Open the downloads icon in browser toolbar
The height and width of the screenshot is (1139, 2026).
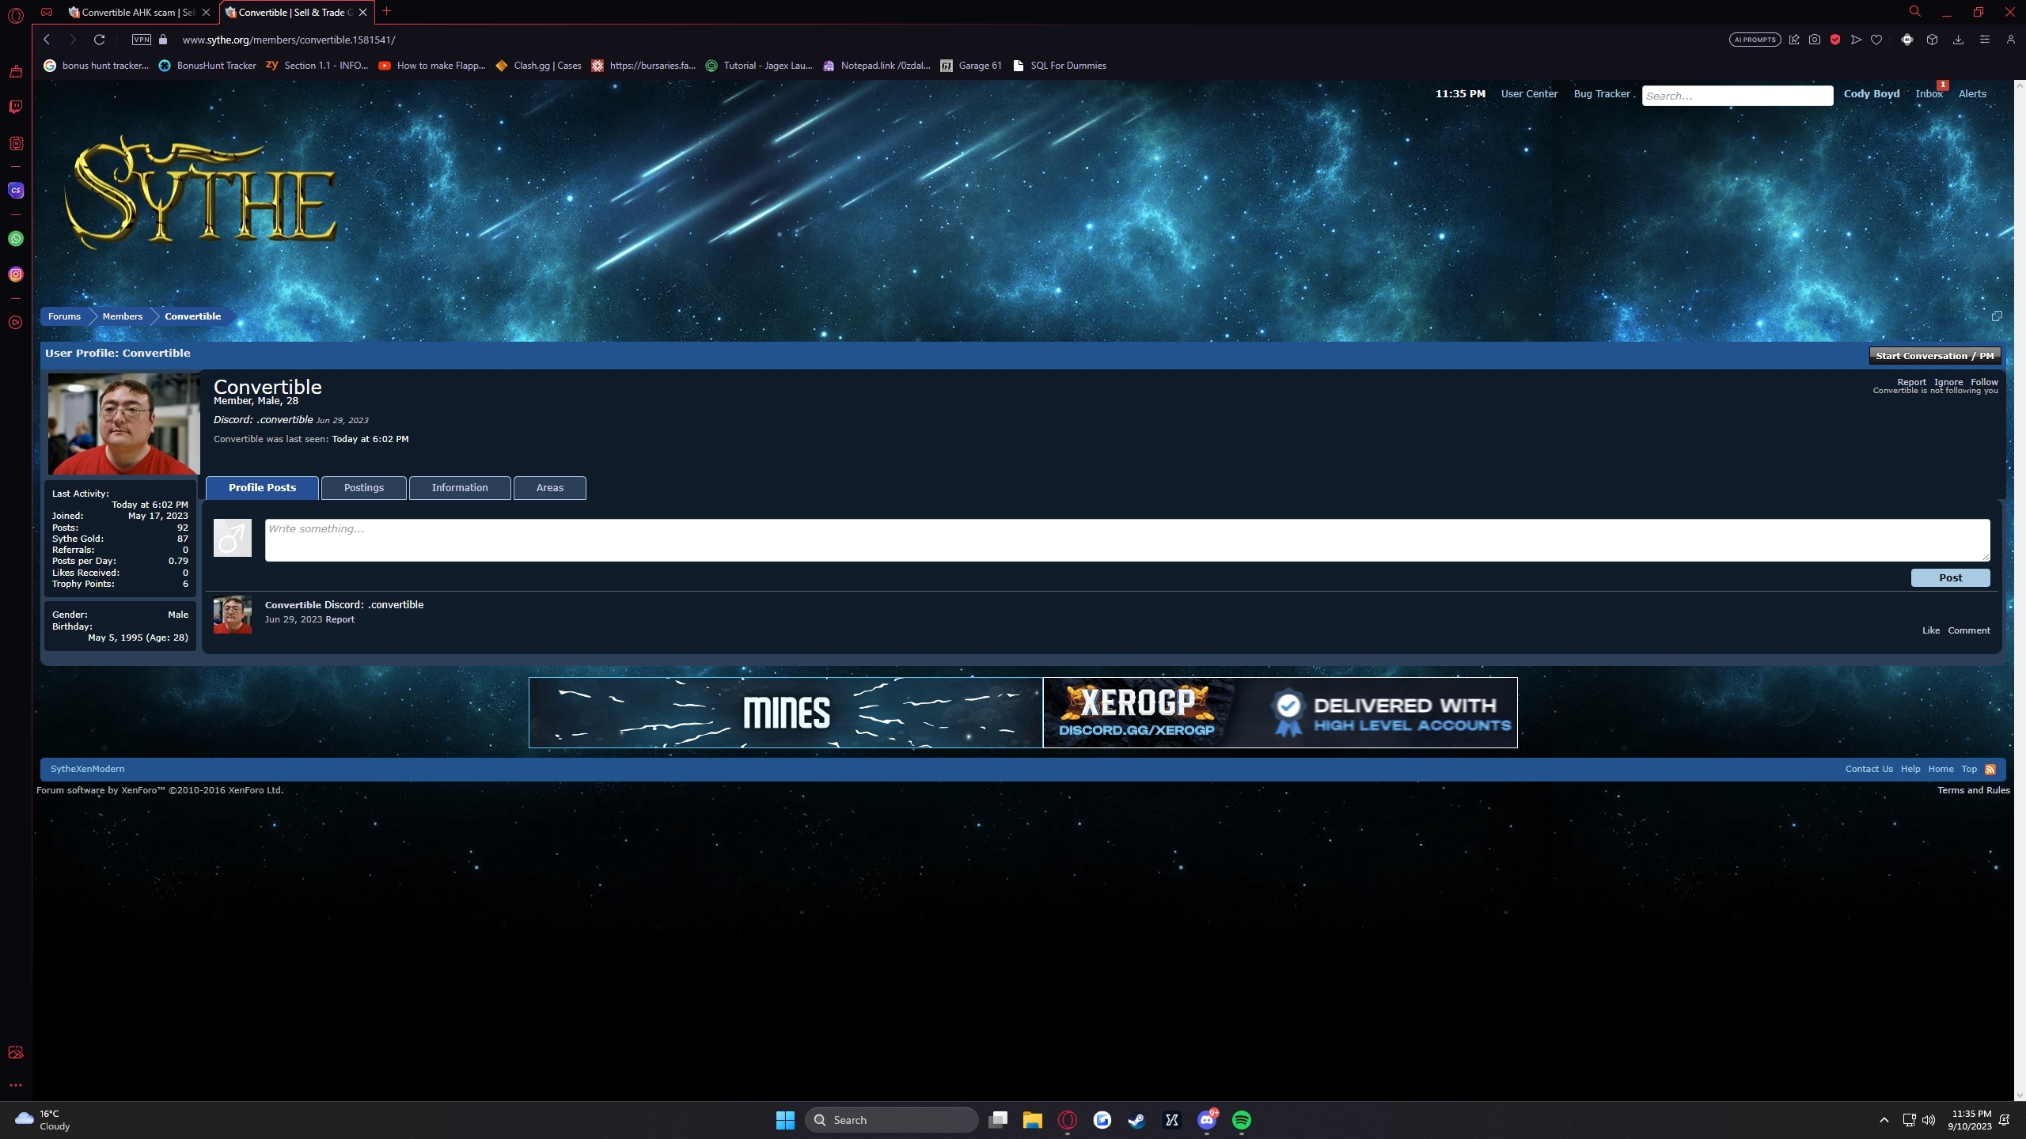(x=1958, y=40)
